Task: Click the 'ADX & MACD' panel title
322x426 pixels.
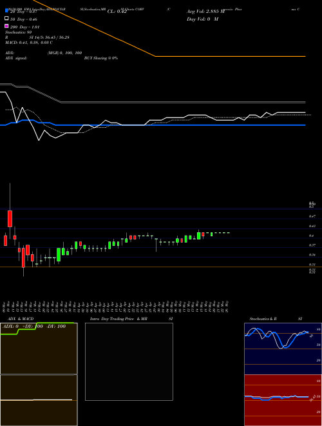Action: pyautogui.click(x=21, y=319)
